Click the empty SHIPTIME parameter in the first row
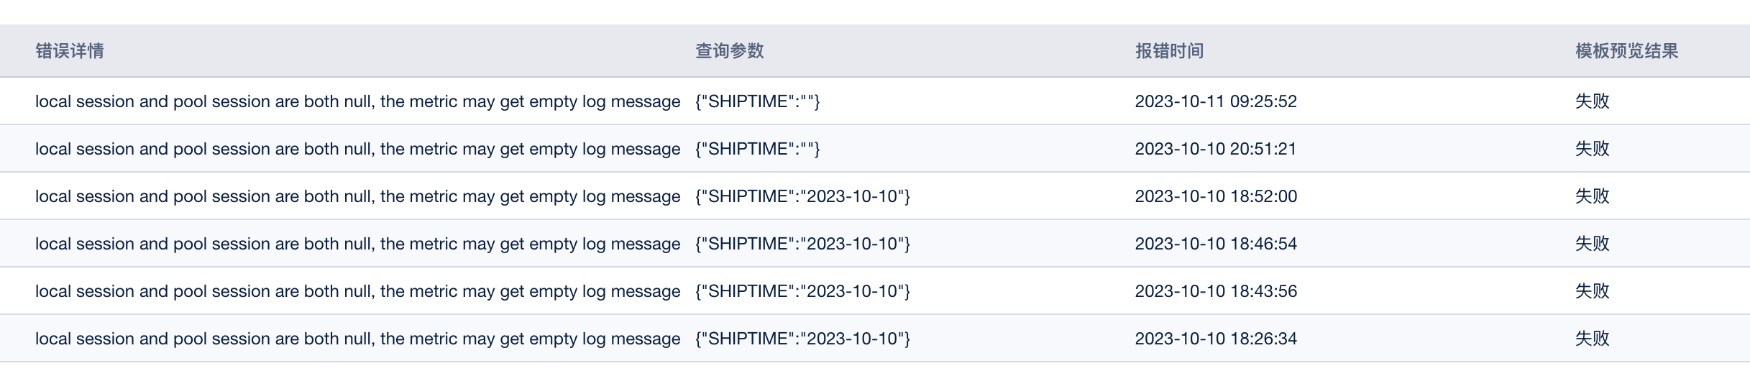This screenshot has height=371, width=1750. [x=758, y=101]
